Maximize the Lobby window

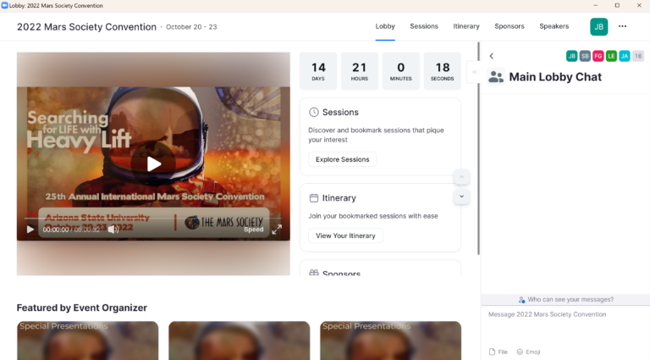[x=617, y=5]
